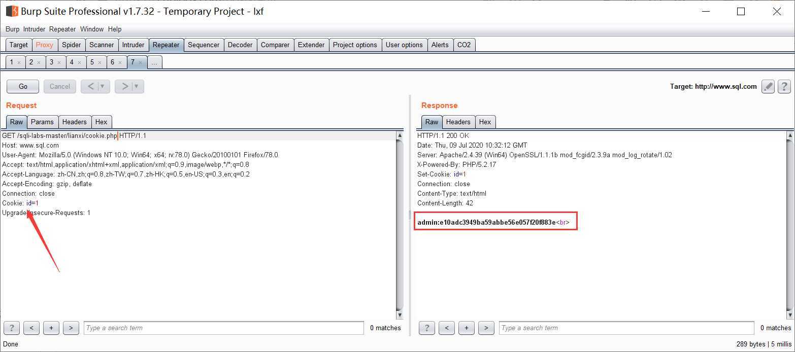The height and width of the screenshot is (352, 795).
Task: Show response Hex view
Action: [x=485, y=122]
